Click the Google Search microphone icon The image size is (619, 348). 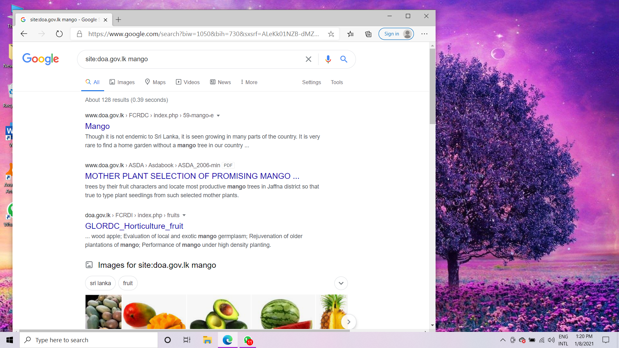(x=328, y=59)
